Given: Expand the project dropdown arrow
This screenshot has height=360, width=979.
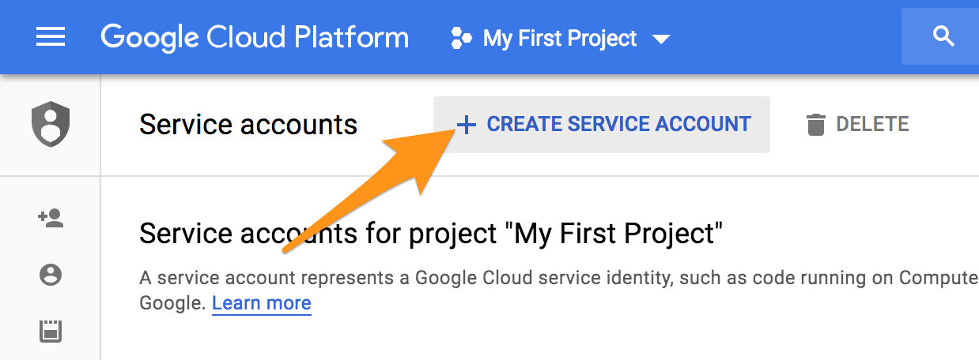Looking at the screenshot, I should [x=660, y=39].
